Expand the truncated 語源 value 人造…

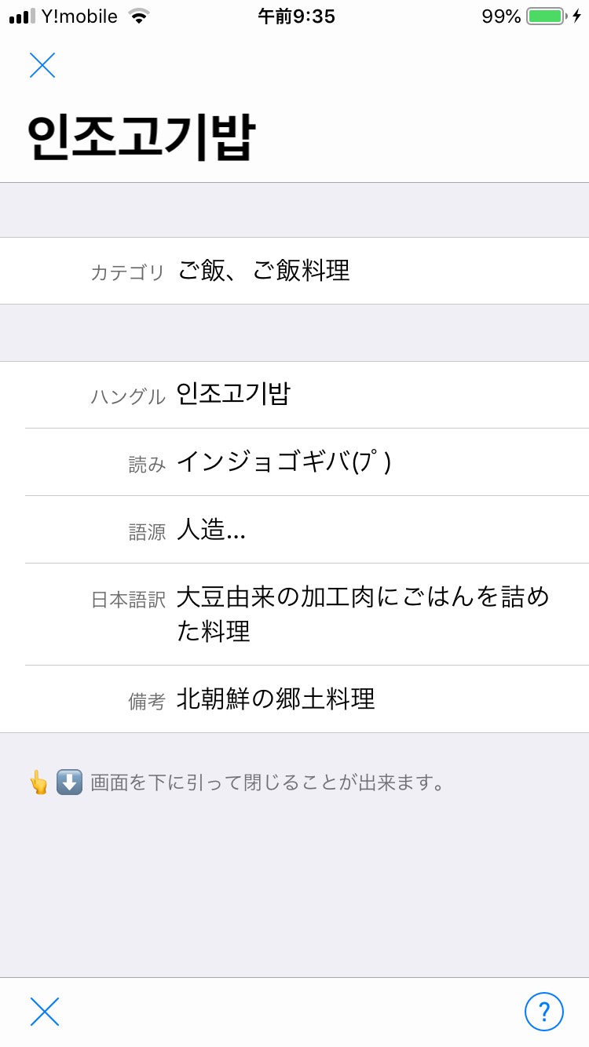pyautogui.click(x=211, y=530)
